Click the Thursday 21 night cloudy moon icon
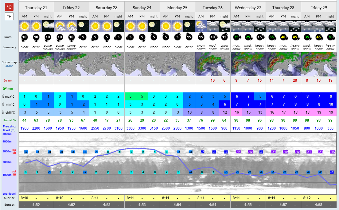The width and height of the screenshot is (339, 210). [x=48, y=26]
